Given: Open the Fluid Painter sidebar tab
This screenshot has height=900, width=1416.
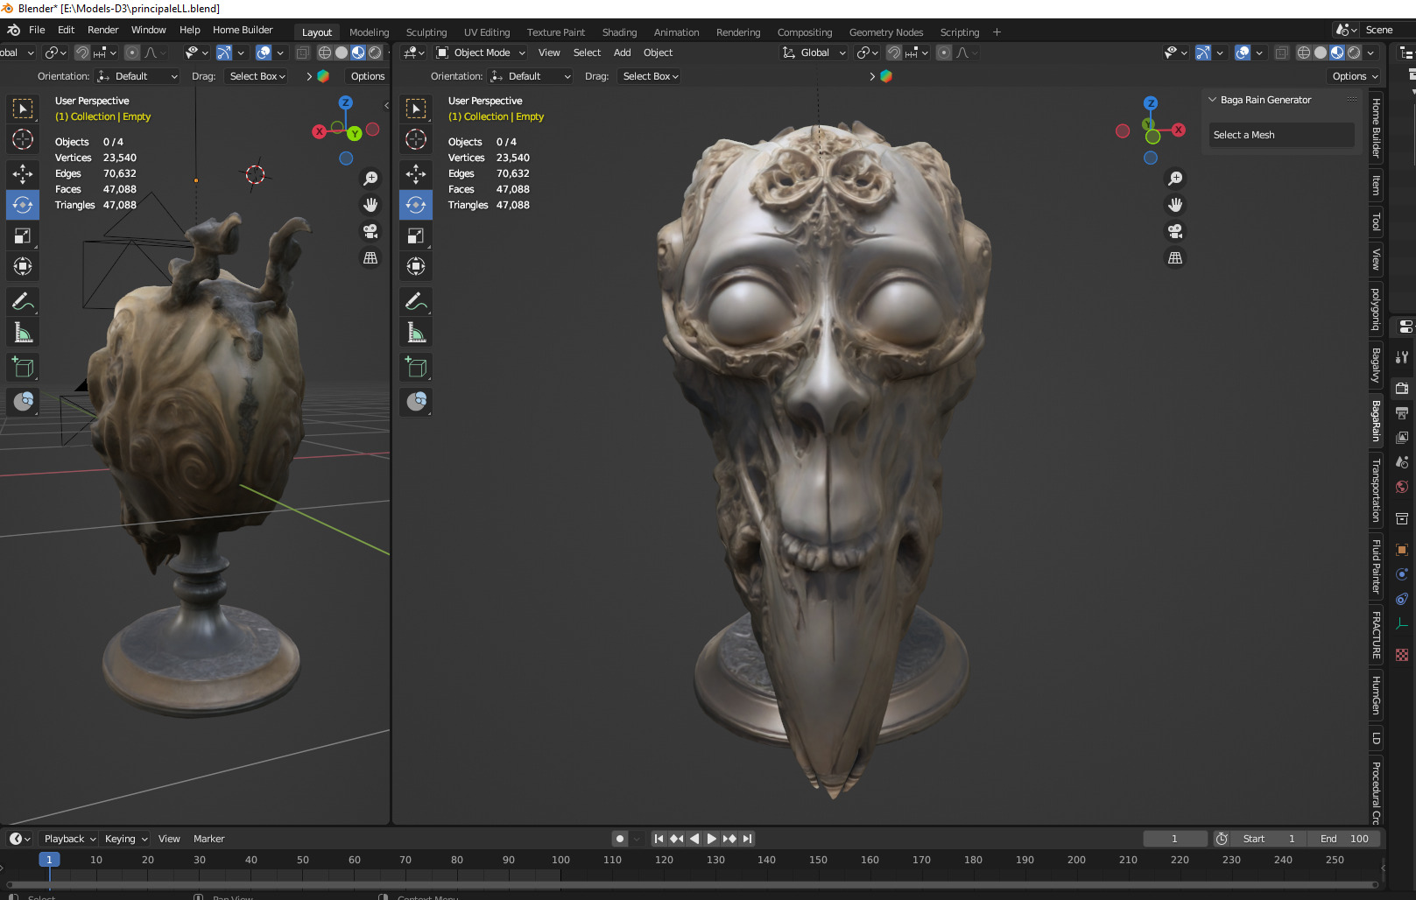Looking at the screenshot, I should click(1376, 566).
